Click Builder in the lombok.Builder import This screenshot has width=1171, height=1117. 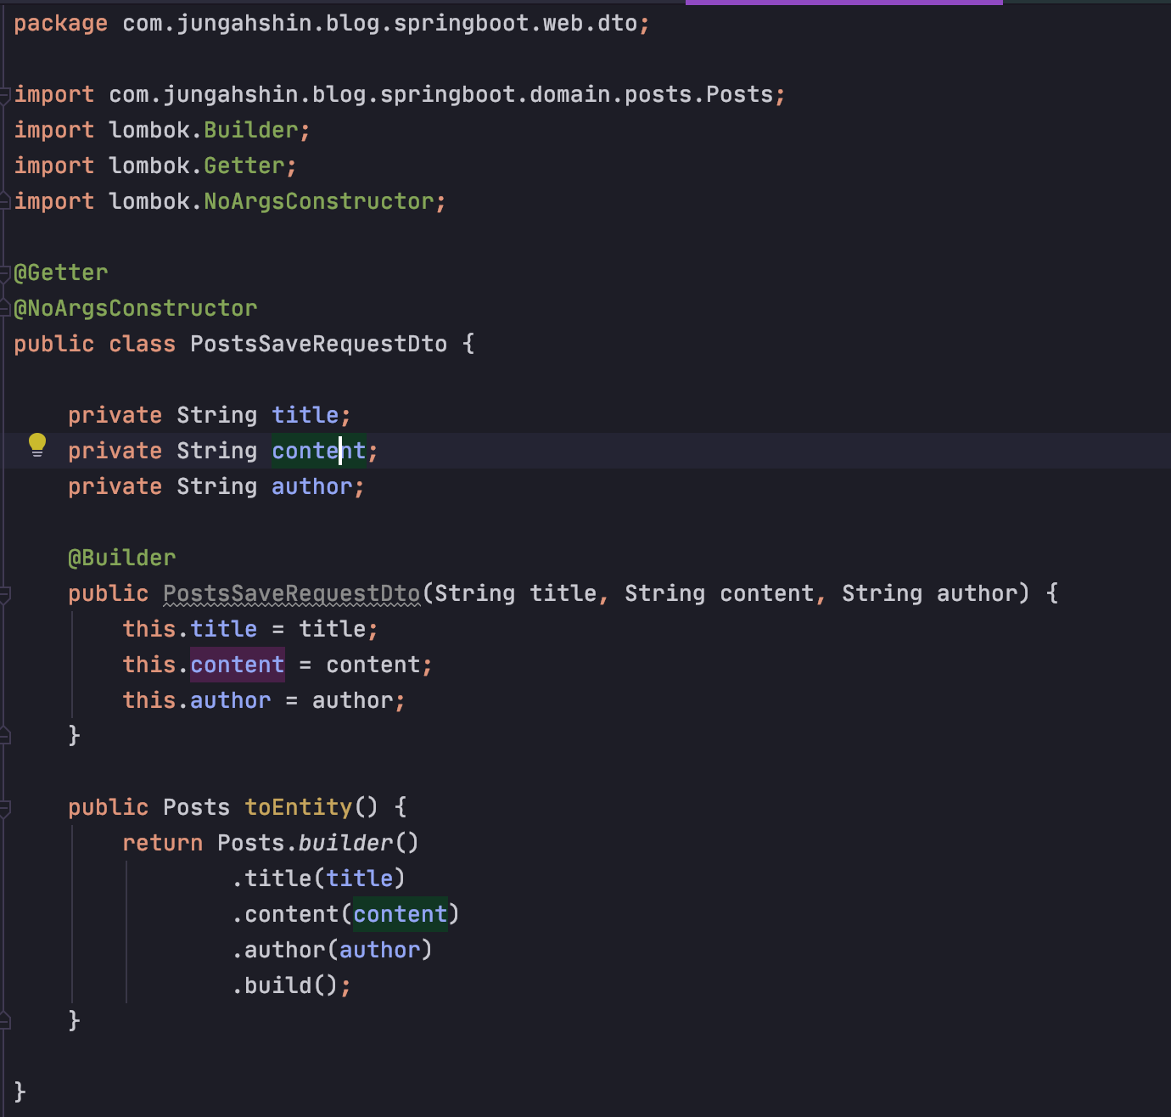point(251,130)
